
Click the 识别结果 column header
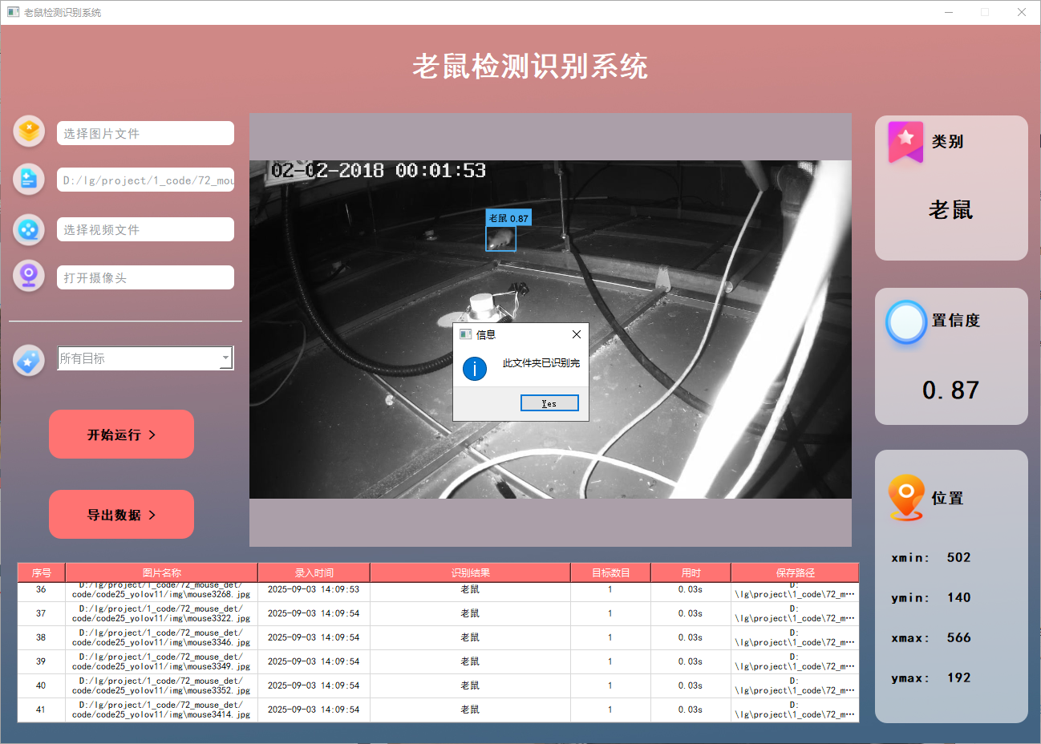pyautogui.click(x=471, y=572)
